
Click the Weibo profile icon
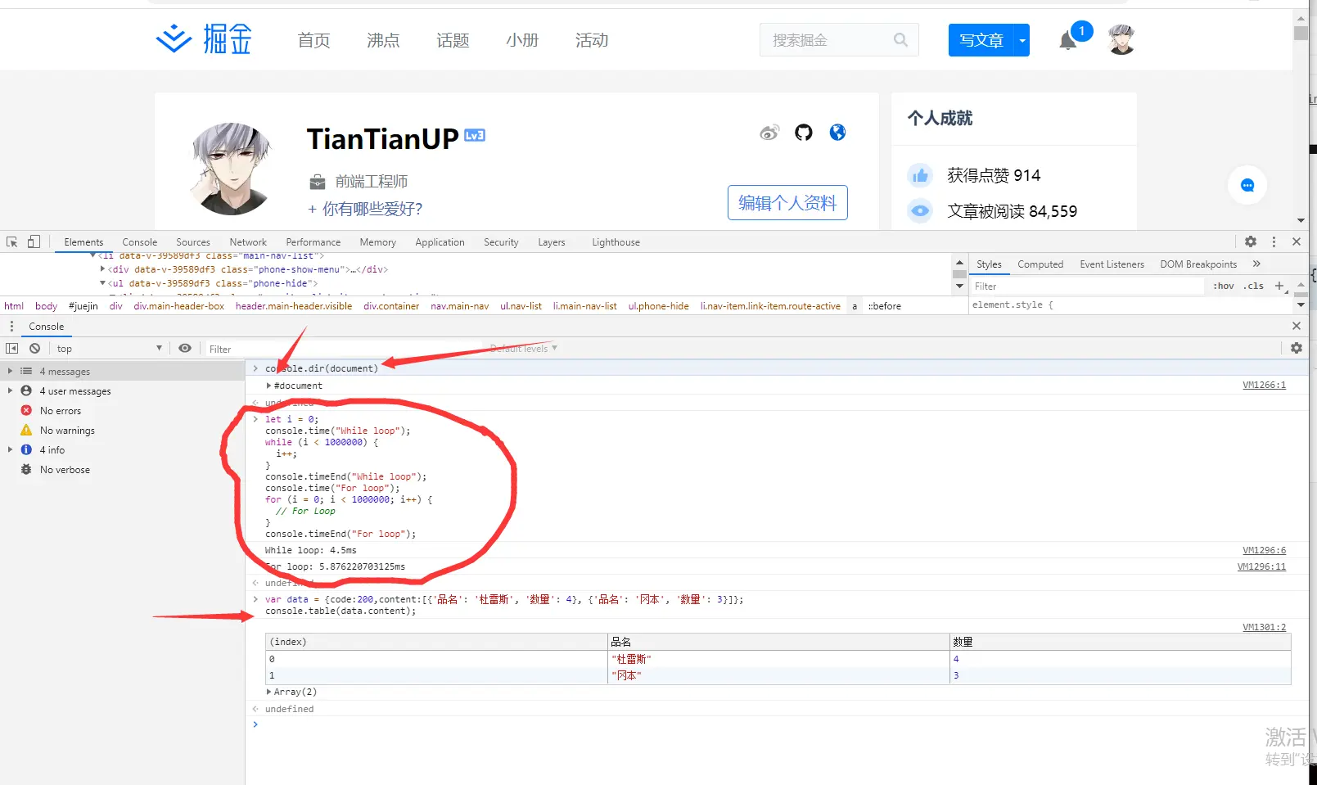pyautogui.click(x=769, y=133)
